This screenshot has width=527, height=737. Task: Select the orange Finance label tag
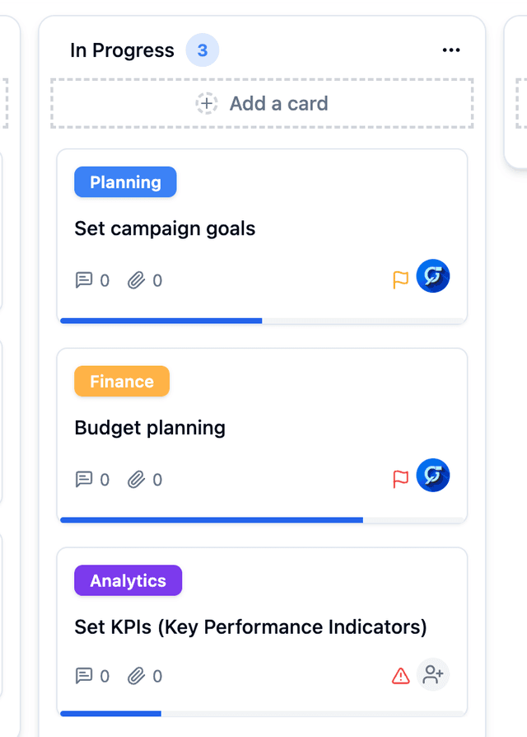pos(122,381)
